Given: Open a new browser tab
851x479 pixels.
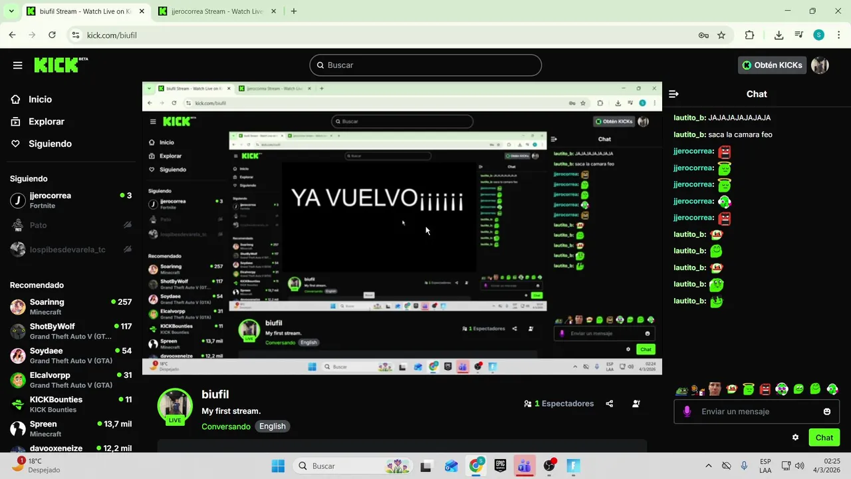Looking at the screenshot, I should pyautogui.click(x=293, y=11).
